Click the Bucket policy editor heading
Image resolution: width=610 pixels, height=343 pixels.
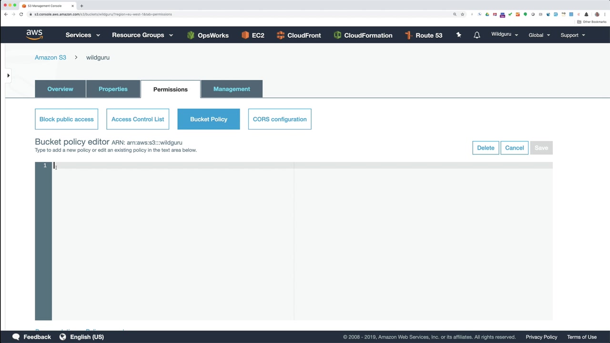[72, 142]
